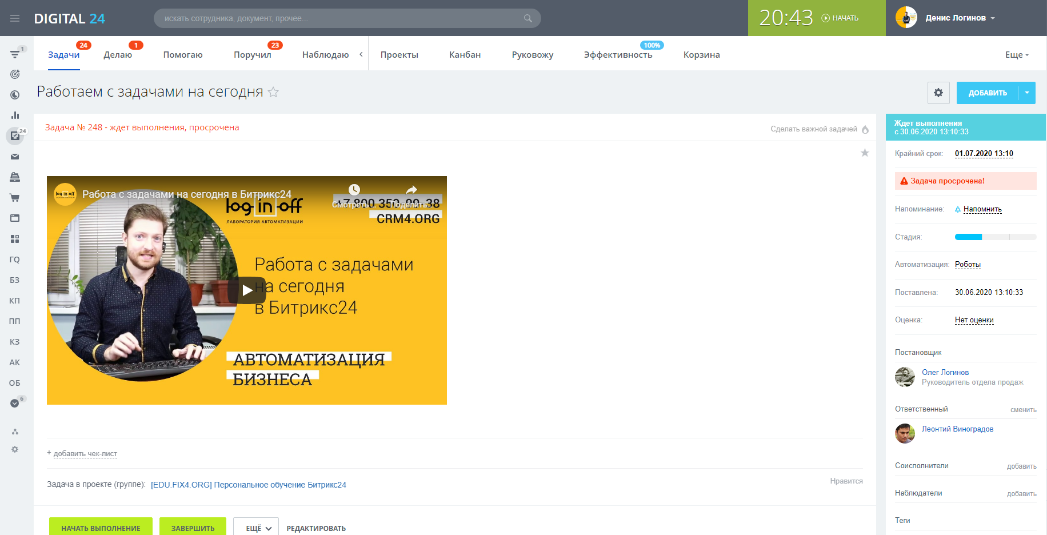Open the bar chart reports sidebar icon
The image size is (1047, 535).
(15, 115)
